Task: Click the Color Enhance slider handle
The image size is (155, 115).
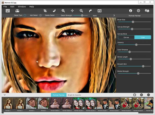Action: [x=130, y=52]
